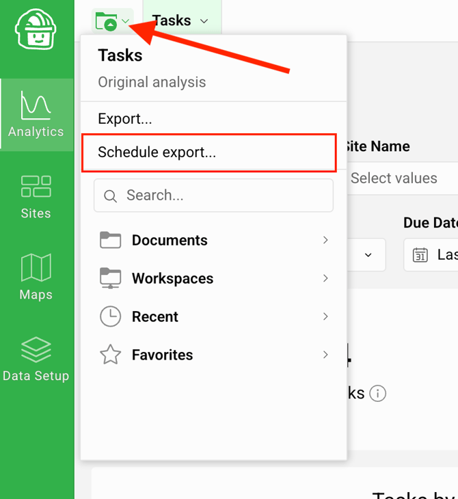Click the Workspaces folder icon
This screenshot has height=499, width=458.
tap(110, 278)
